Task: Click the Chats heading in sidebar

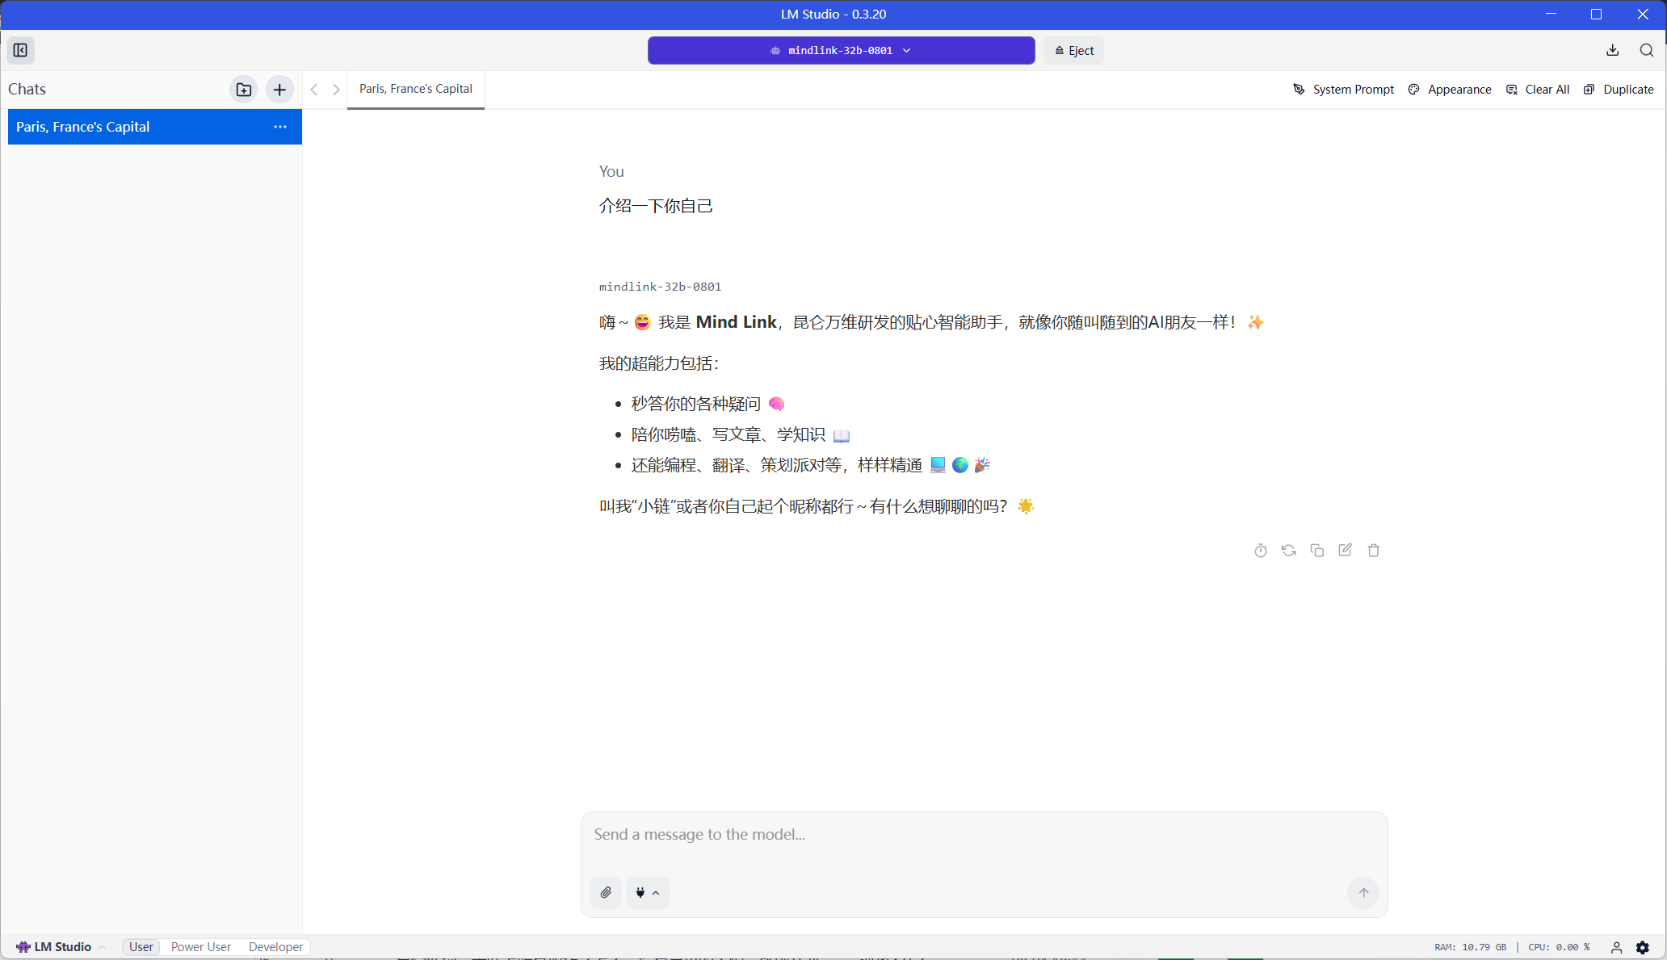Action: [27, 90]
